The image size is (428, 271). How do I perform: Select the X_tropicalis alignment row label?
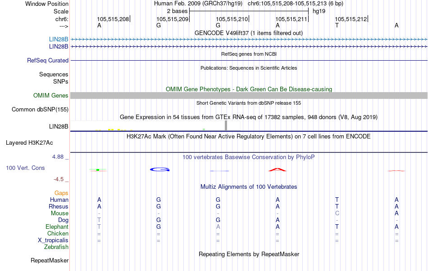[53, 240]
